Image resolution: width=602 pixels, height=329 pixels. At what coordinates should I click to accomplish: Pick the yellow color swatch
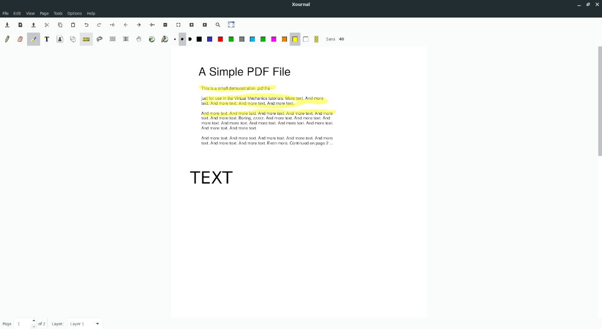(x=295, y=39)
